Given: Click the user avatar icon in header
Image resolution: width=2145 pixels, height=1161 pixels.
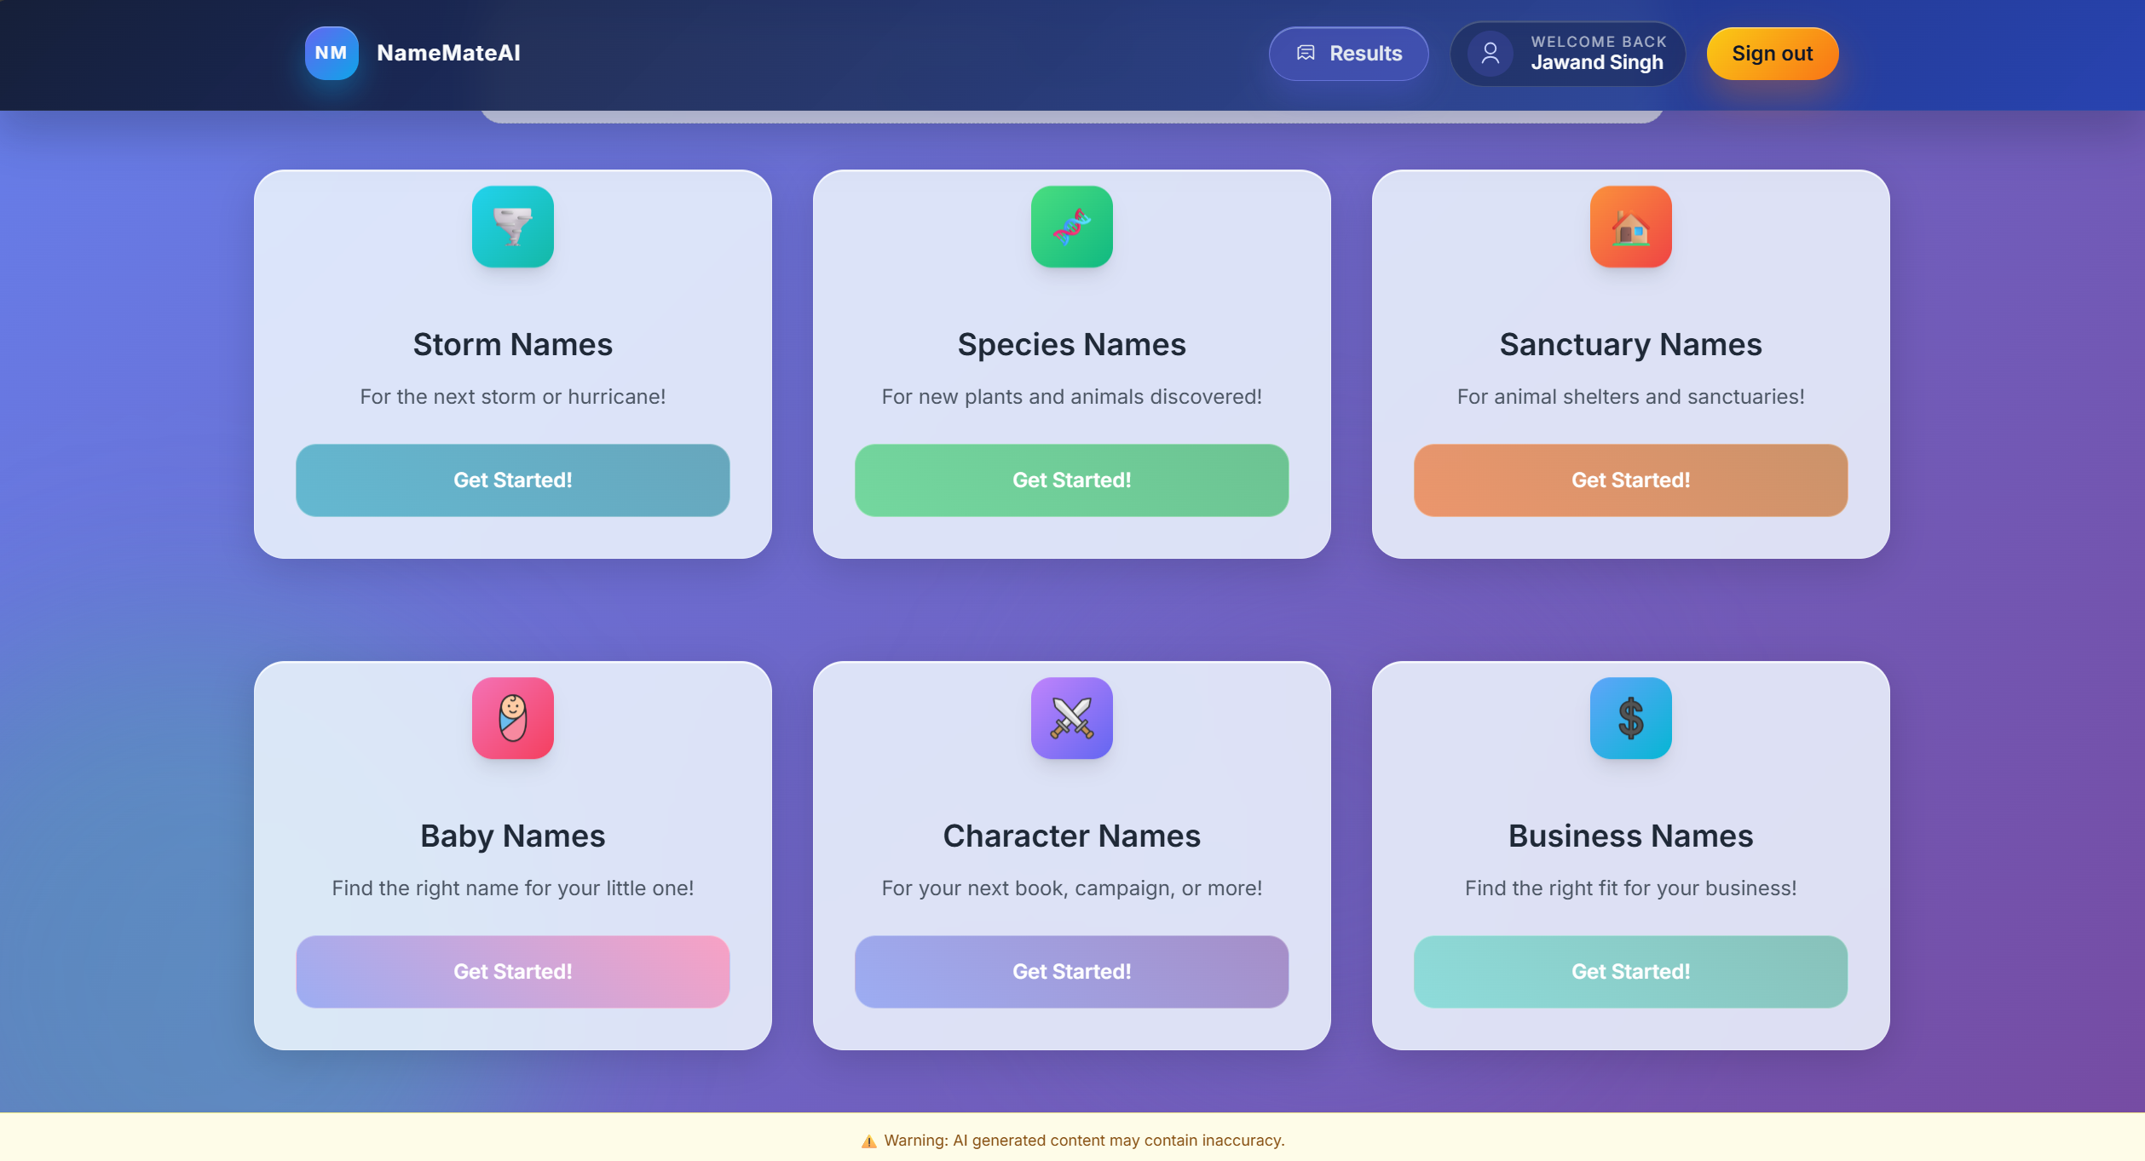Looking at the screenshot, I should point(1490,54).
